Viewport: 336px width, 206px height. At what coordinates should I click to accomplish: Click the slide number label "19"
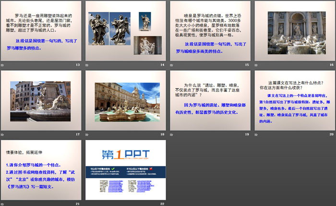tap(247, 134)
